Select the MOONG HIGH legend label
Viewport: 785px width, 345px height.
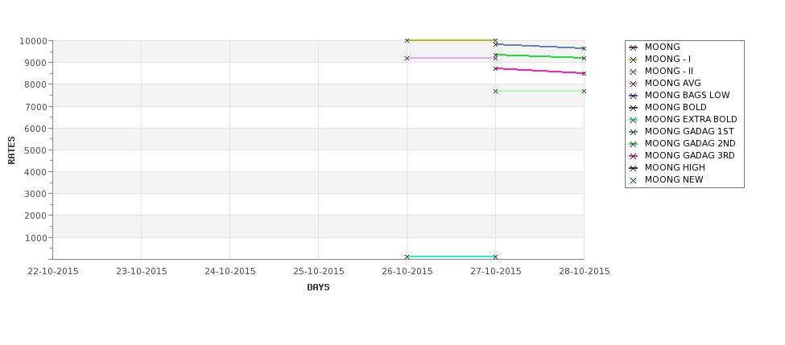(x=675, y=167)
